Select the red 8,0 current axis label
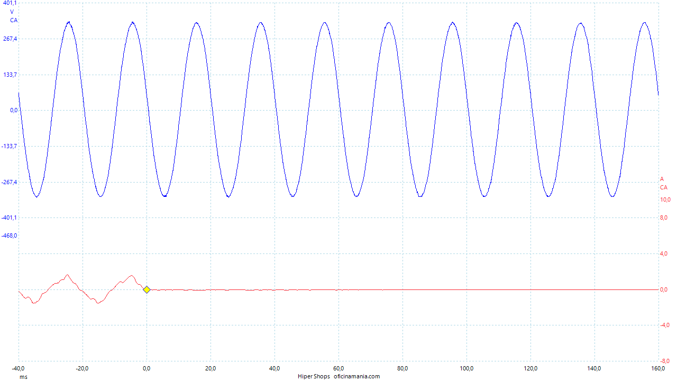Viewport: 677px width, 381px height. pyautogui.click(x=664, y=217)
